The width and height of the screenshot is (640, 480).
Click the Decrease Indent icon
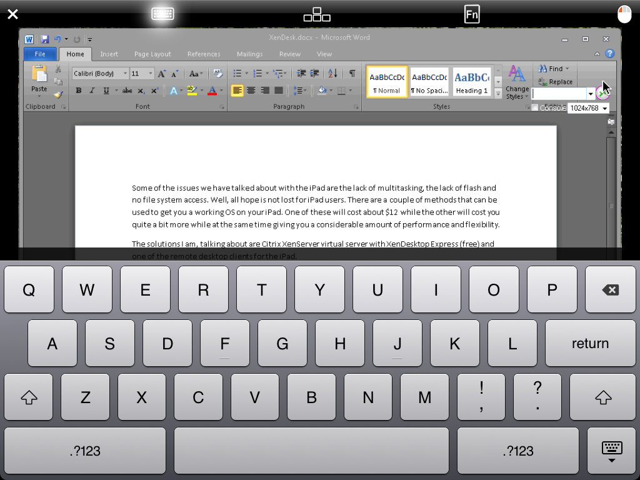tap(301, 74)
